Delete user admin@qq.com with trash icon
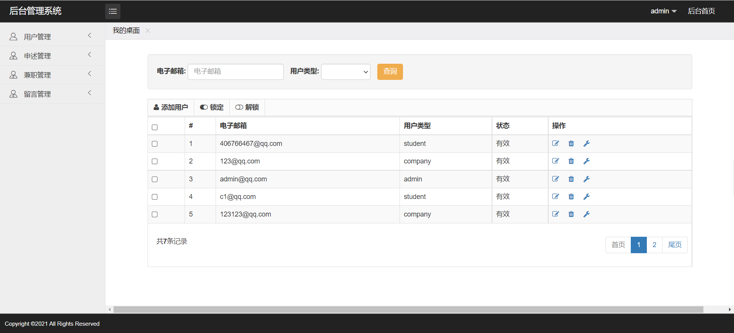 click(571, 179)
